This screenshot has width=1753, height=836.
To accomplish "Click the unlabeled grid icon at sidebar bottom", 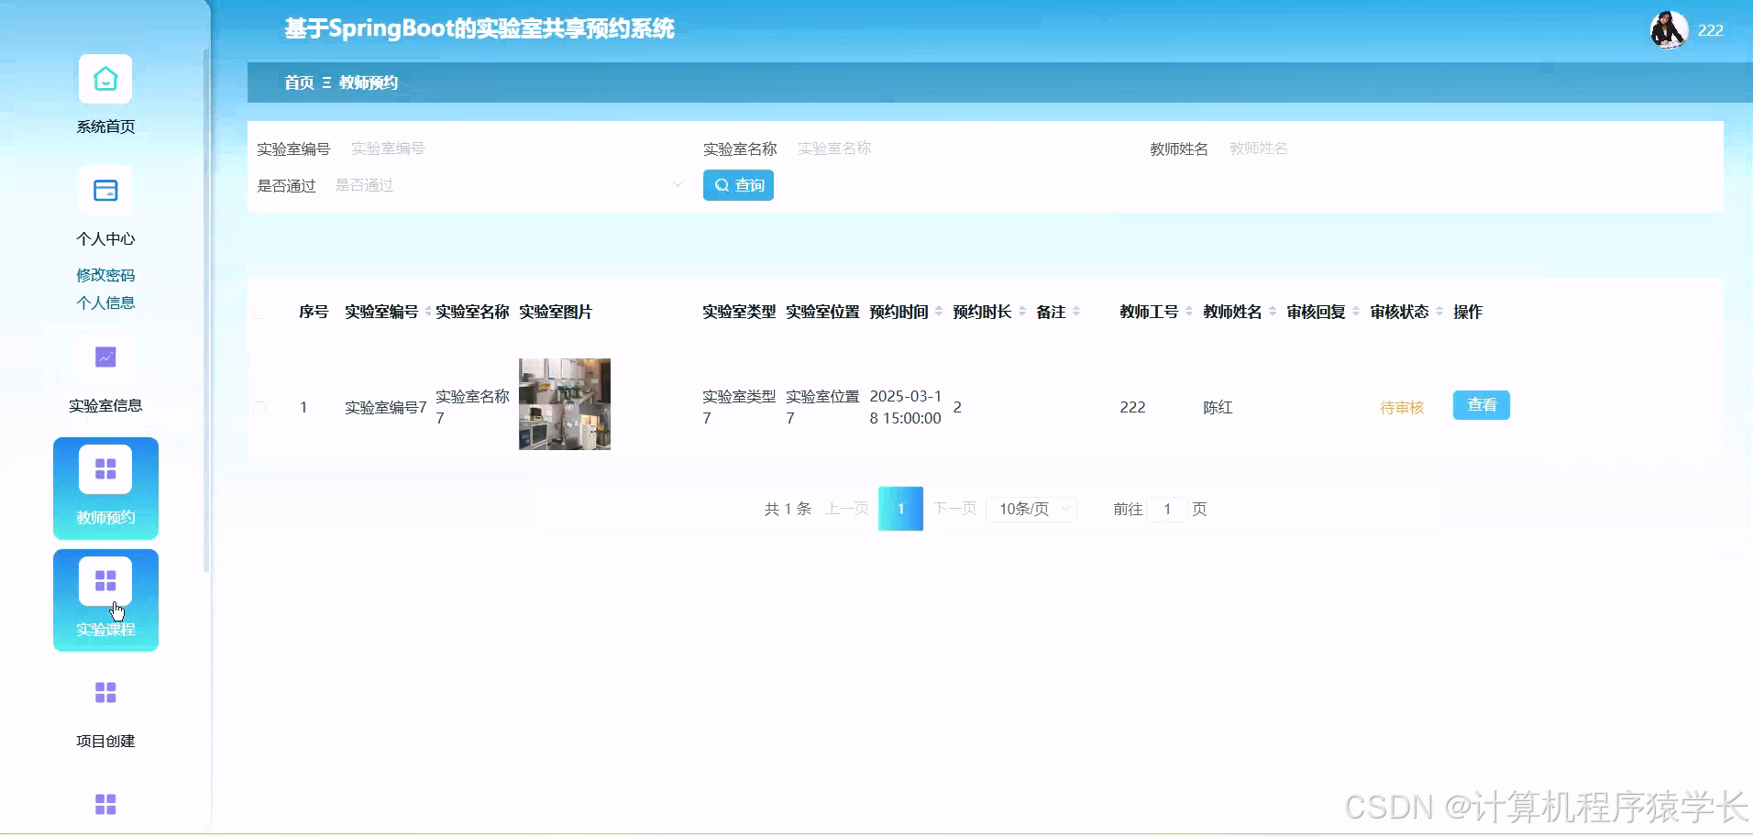I will 105,804.
